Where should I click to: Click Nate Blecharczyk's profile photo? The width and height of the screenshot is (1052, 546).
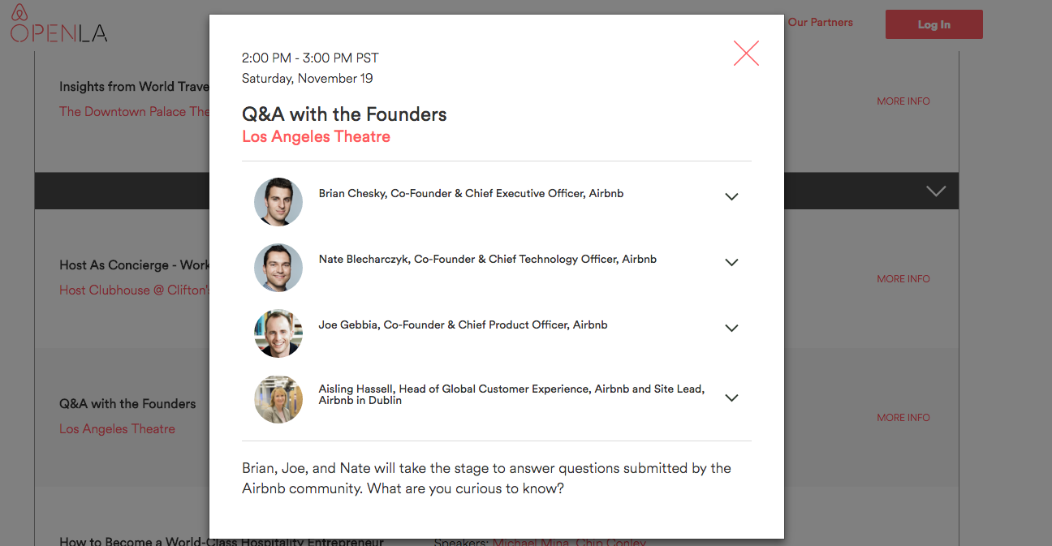coord(278,268)
